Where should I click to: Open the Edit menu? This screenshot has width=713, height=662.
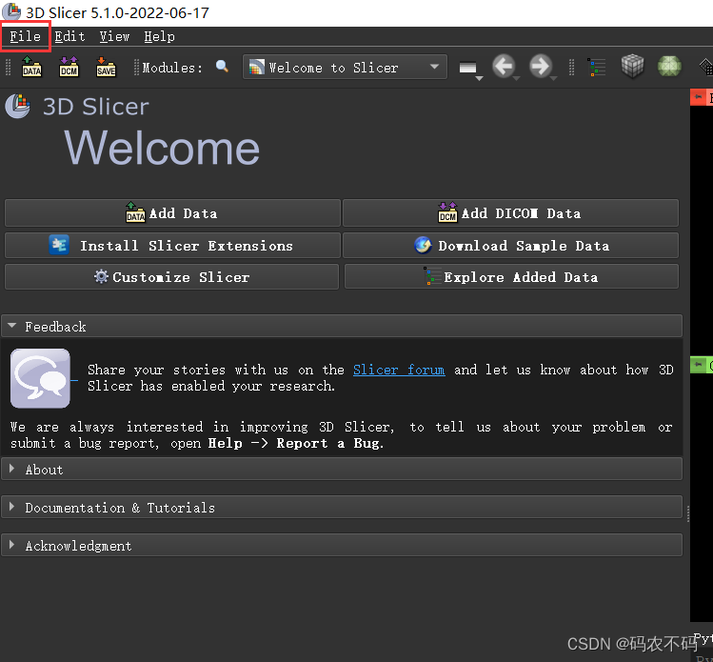coord(69,36)
